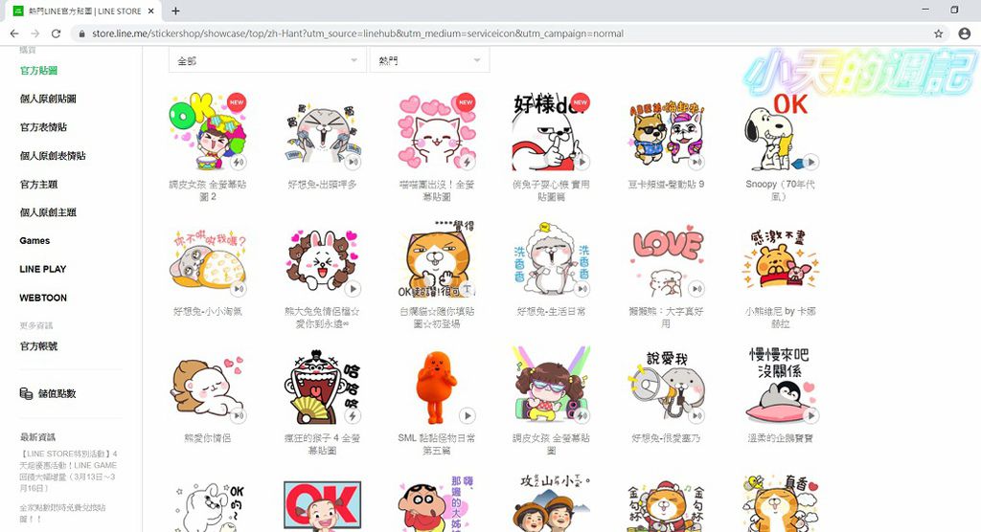Open 小熊維尼 by 卡娜赫拉 sticker thumbnail
Image resolution: width=981 pixels, height=532 pixels.
coord(780,258)
